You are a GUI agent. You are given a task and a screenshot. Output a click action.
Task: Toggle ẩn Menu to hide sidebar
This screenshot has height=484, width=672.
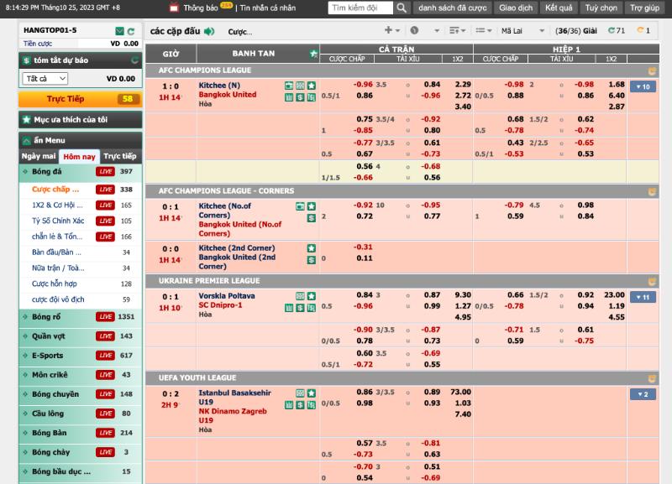coord(81,140)
